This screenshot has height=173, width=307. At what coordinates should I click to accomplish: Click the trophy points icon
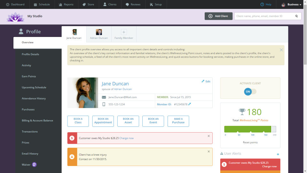(x=242, y=112)
